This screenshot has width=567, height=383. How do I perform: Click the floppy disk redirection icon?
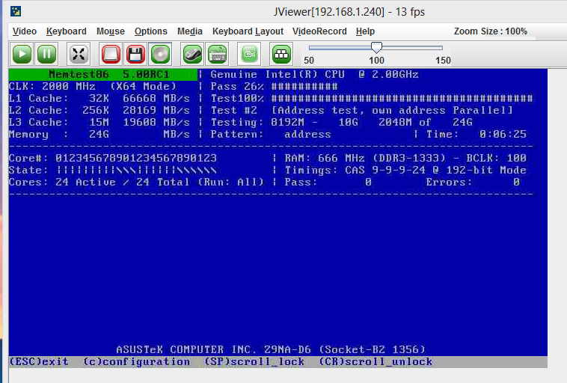[x=135, y=54]
